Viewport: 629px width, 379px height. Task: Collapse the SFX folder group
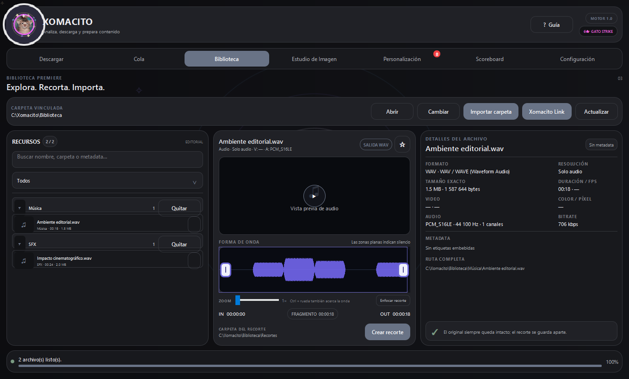tap(20, 245)
